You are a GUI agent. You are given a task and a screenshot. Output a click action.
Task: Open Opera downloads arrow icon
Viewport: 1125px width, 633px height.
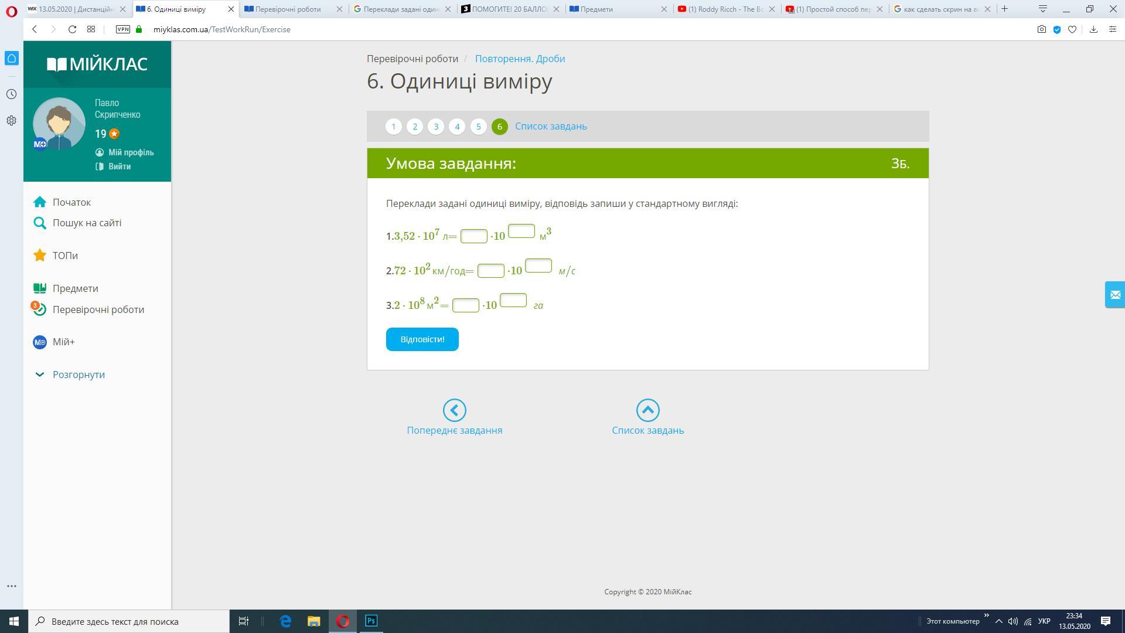pyautogui.click(x=1093, y=29)
